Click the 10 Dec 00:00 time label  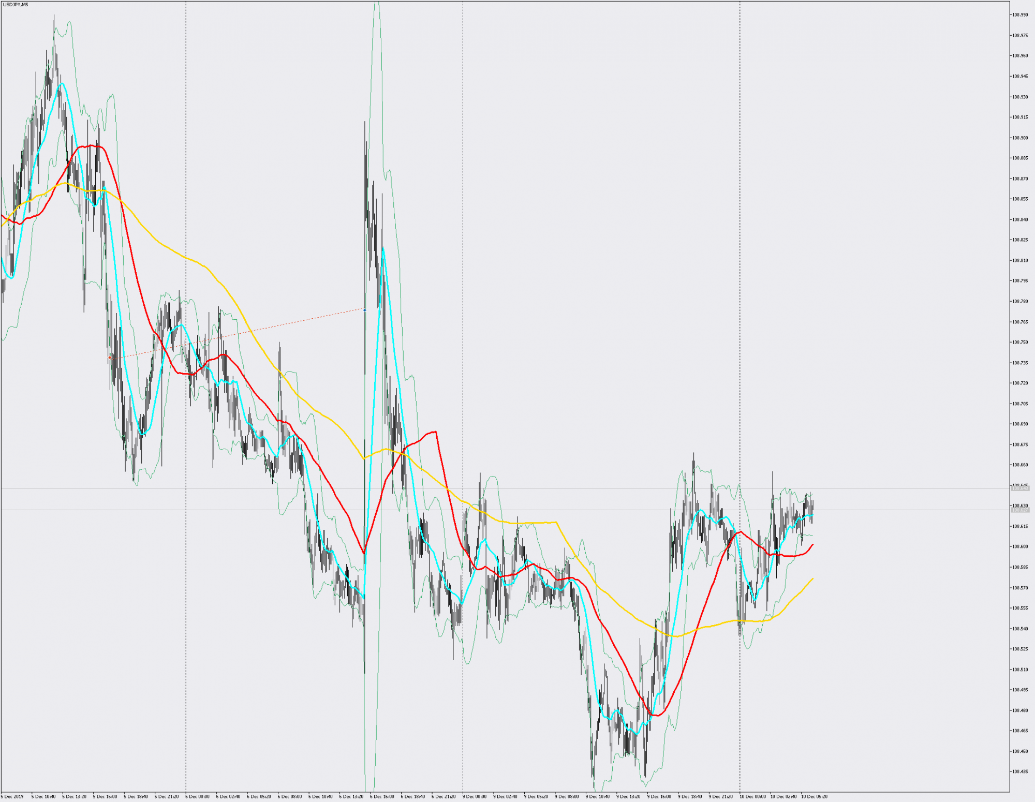coord(752,797)
